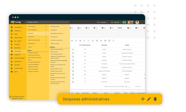Click Fluxo de Caixa report link

pyautogui.click(x=54, y=52)
